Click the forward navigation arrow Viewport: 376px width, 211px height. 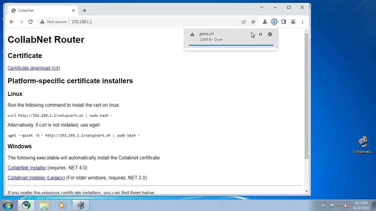21,22
